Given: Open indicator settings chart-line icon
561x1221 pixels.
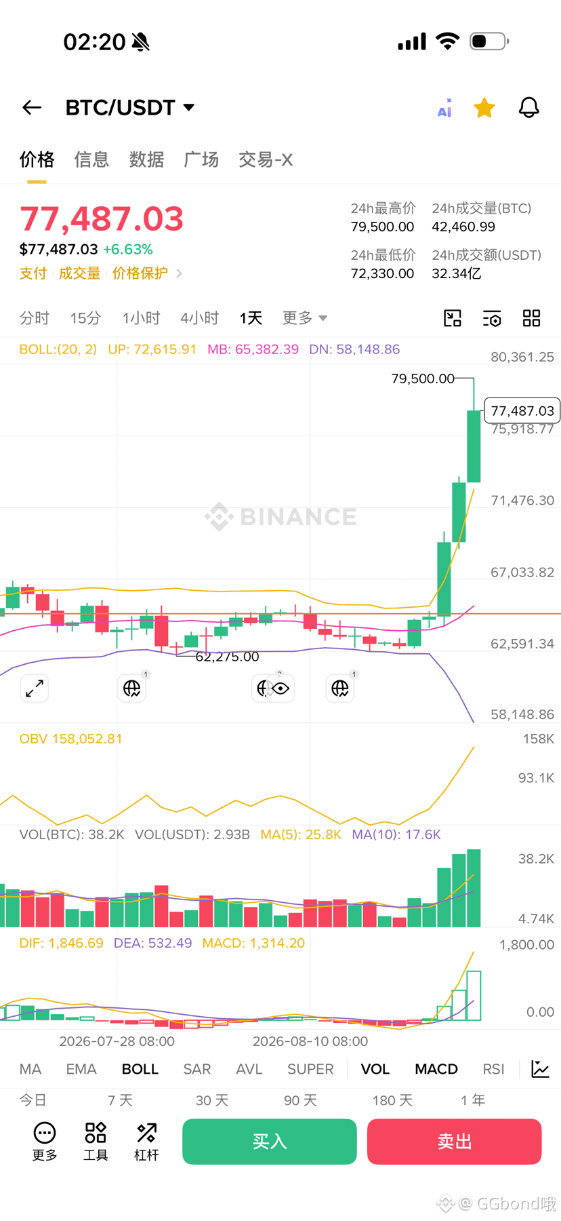Looking at the screenshot, I should tap(540, 1069).
